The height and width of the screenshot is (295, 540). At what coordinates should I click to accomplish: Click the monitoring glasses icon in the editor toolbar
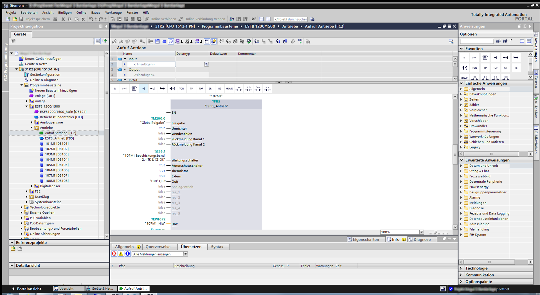click(x=300, y=41)
